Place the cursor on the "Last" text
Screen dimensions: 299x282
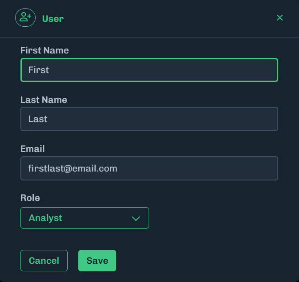tap(38, 119)
